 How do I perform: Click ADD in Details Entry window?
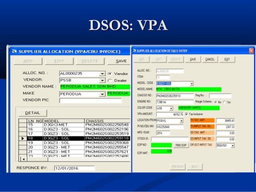[x=142, y=59]
